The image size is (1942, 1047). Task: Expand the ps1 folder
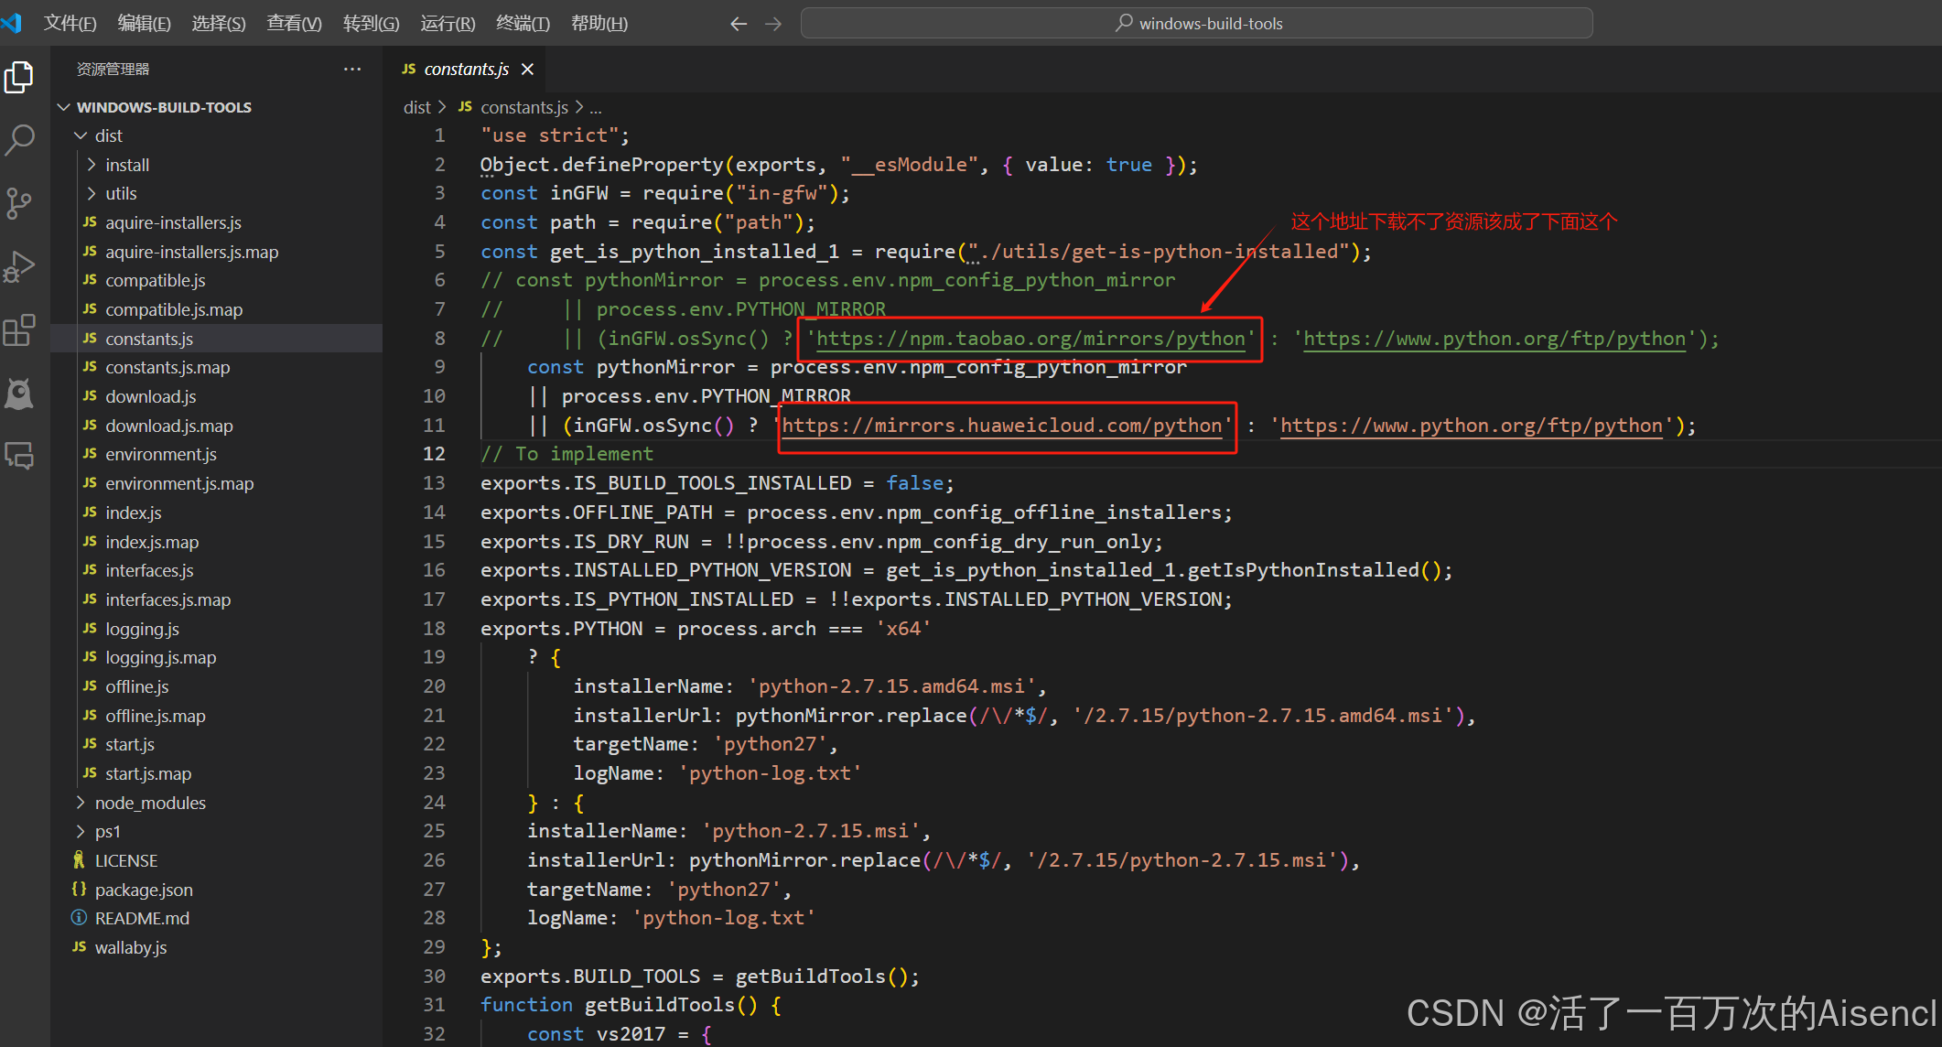point(108,831)
